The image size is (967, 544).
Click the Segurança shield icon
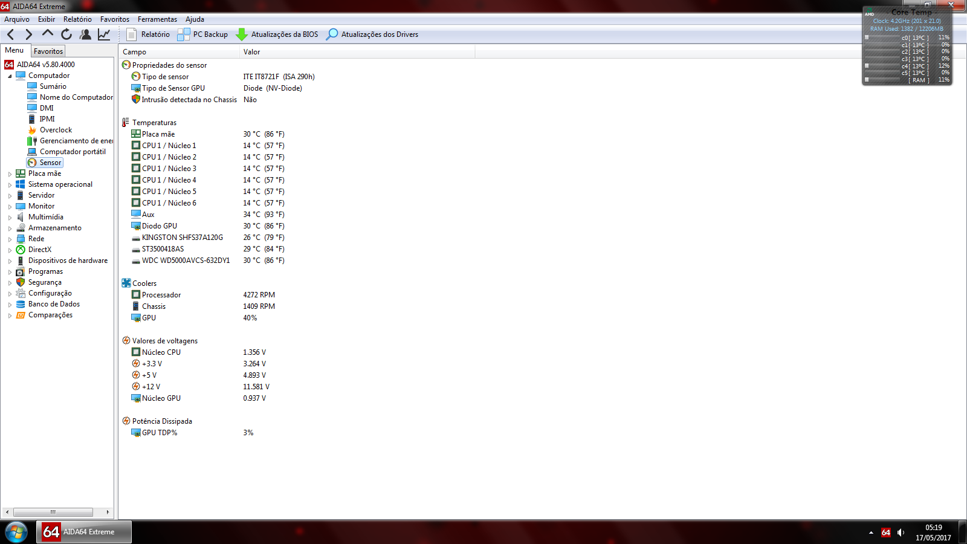point(21,282)
